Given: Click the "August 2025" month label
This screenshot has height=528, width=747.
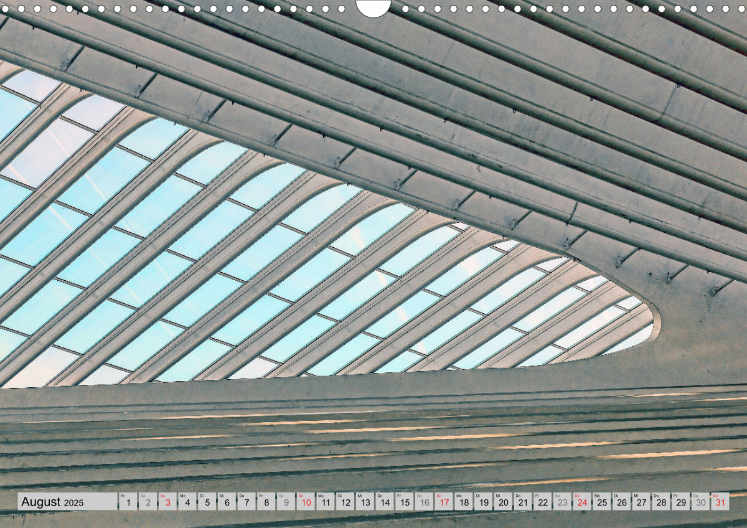Looking at the screenshot, I should click(x=52, y=502).
